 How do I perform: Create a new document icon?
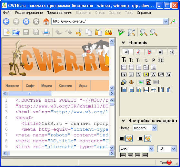pyautogui.click(x=6, y=32)
